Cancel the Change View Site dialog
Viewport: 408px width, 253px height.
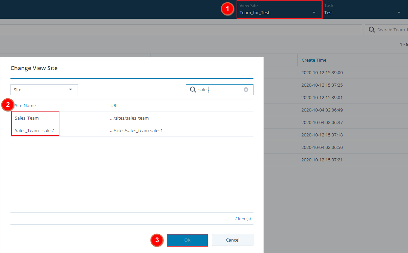pos(233,240)
